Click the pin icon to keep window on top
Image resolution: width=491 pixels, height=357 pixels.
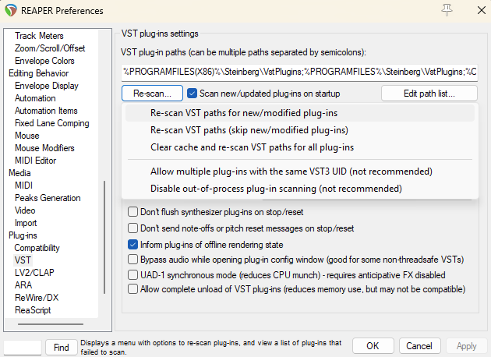[x=447, y=10]
